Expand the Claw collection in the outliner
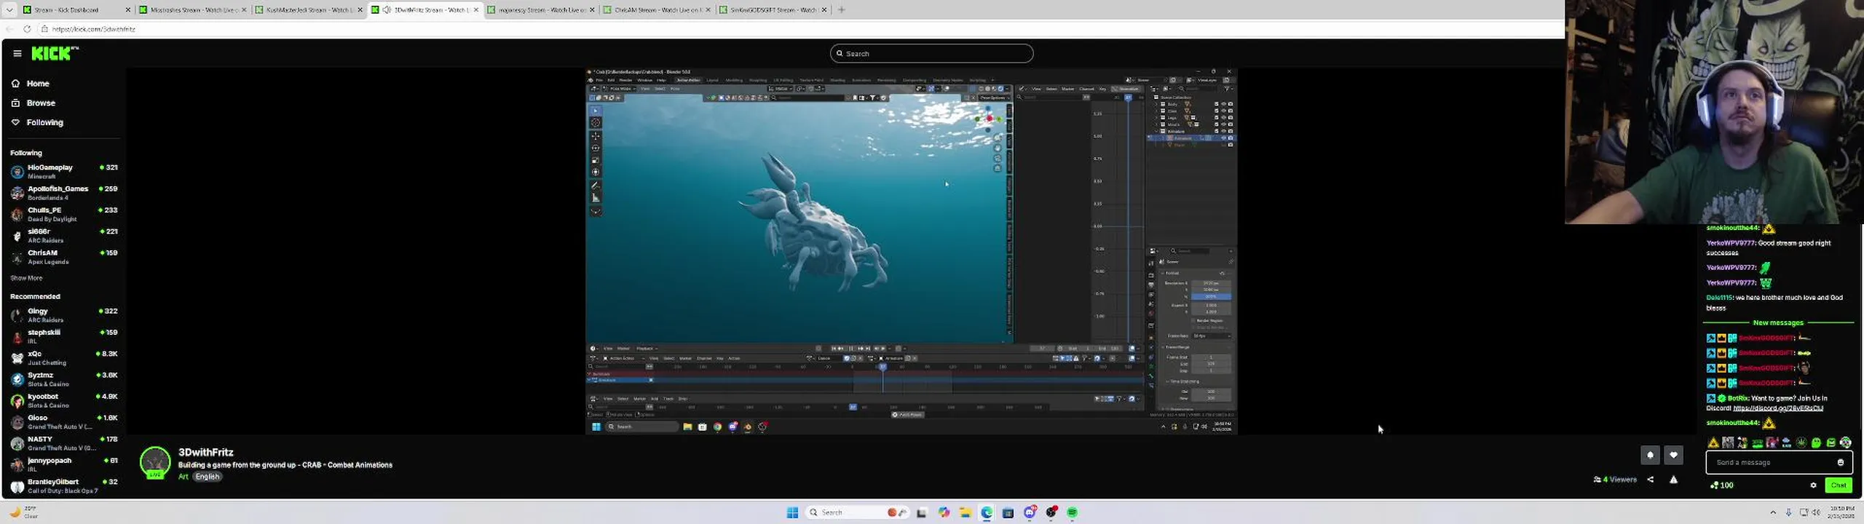 1156,111
